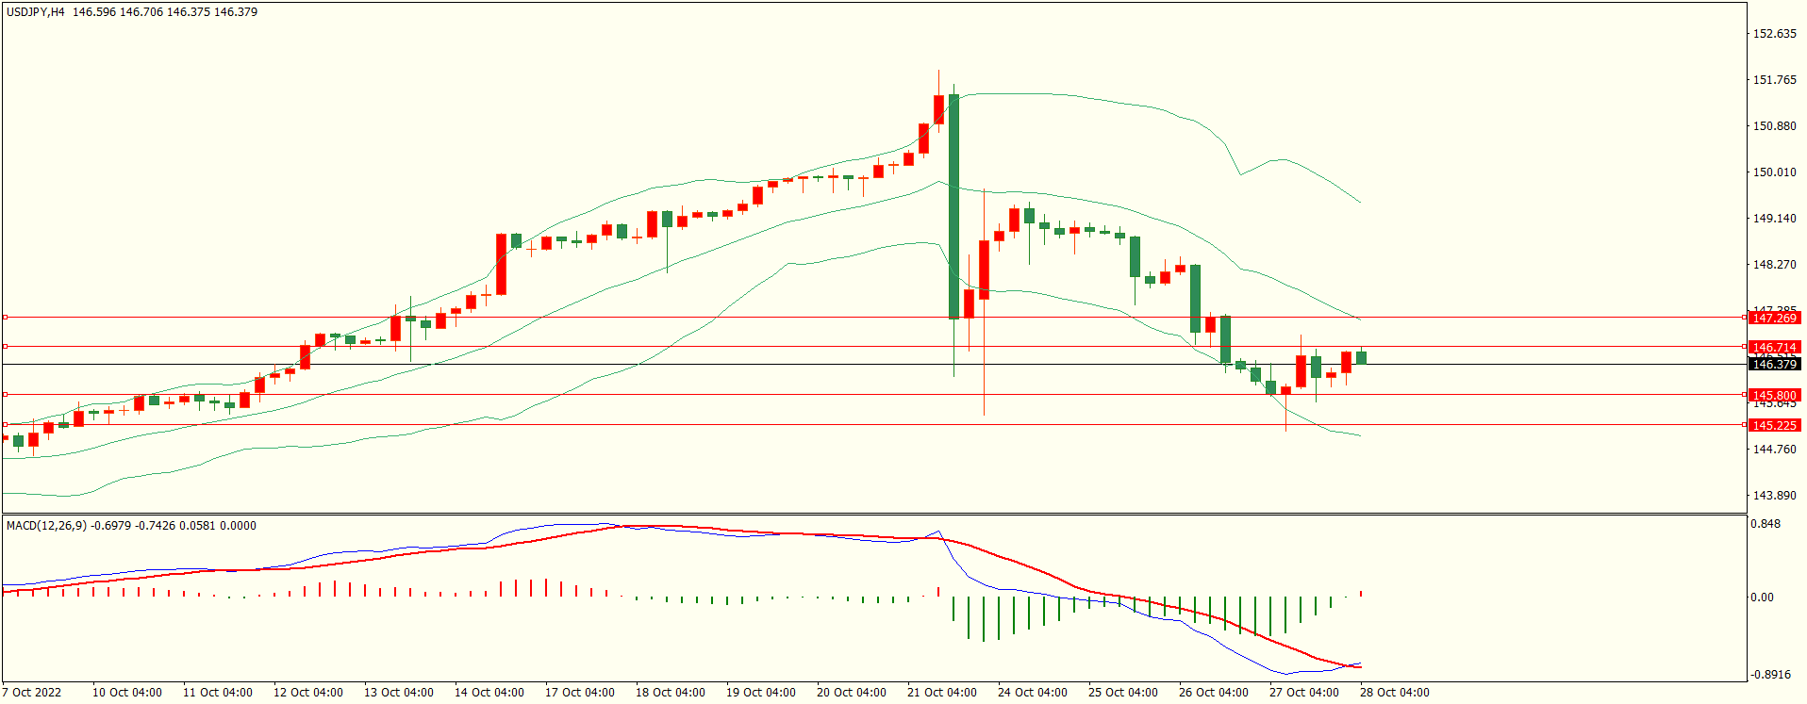Click the 145.225 red price label

(1773, 426)
